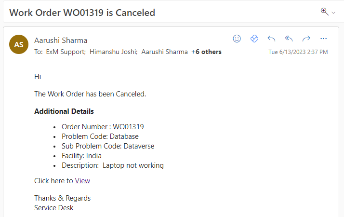Reply all to the message

click(x=289, y=39)
